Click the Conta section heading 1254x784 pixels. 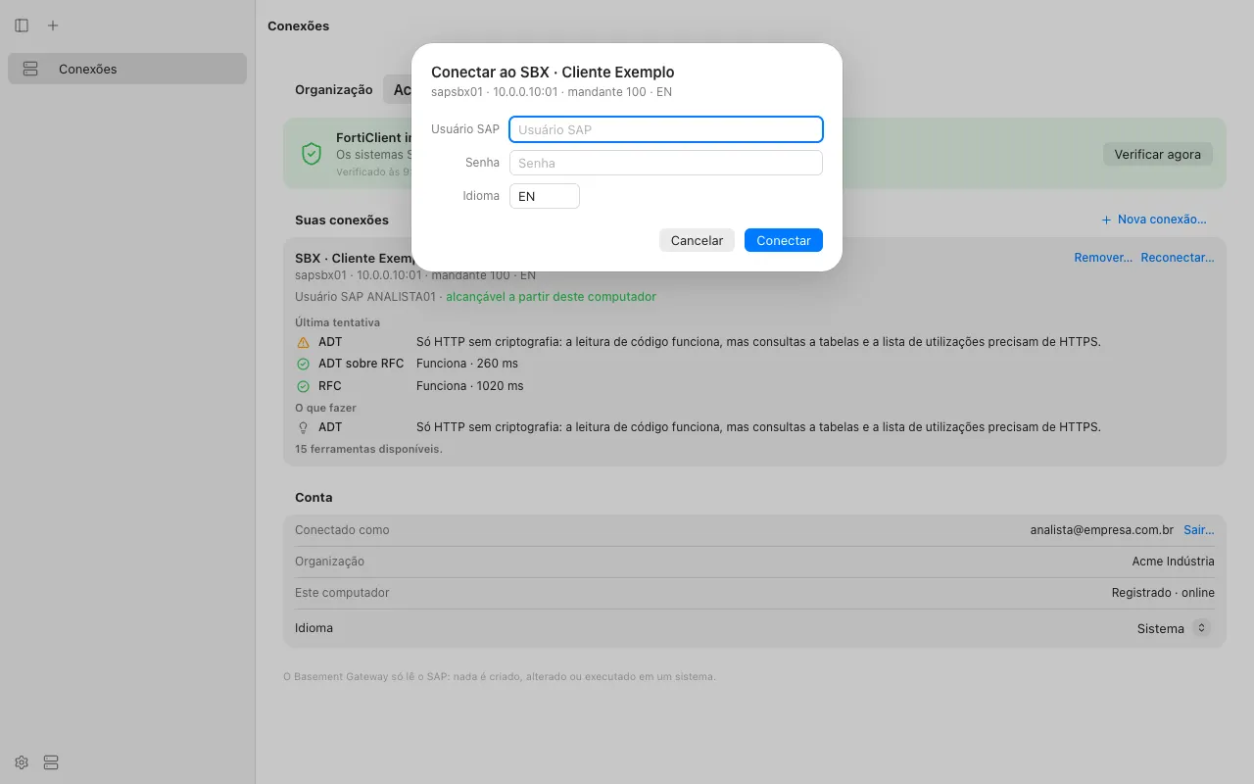point(313,498)
